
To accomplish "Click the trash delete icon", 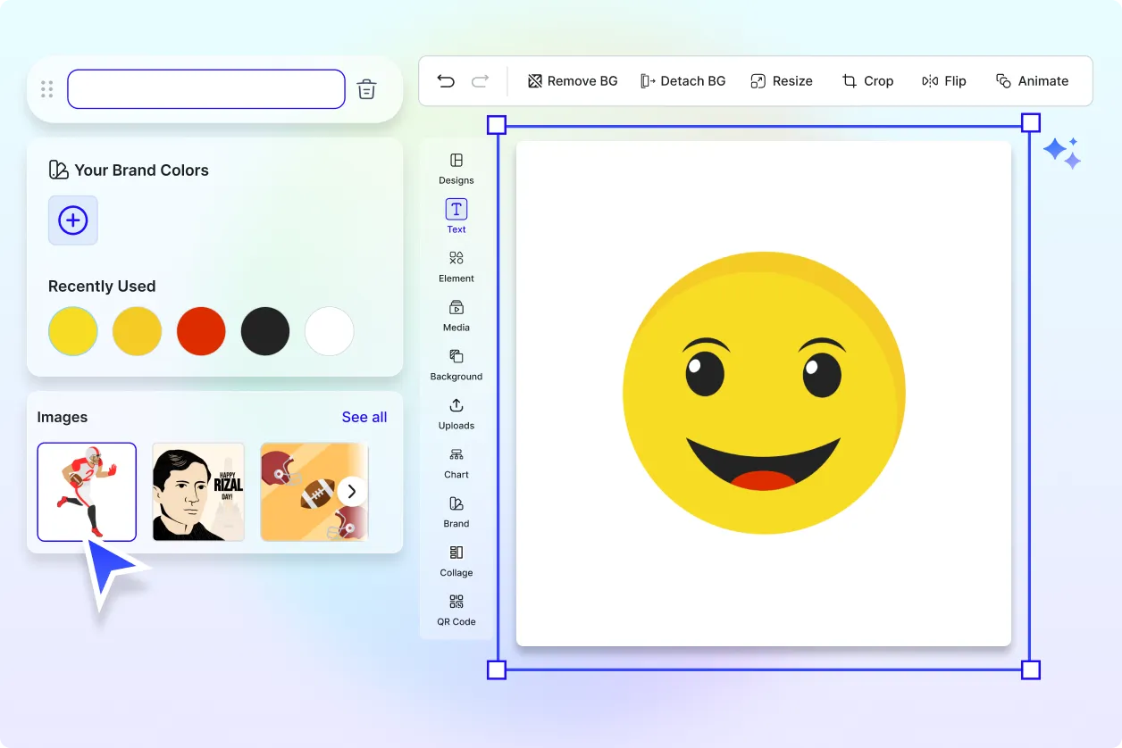I will 366,89.
